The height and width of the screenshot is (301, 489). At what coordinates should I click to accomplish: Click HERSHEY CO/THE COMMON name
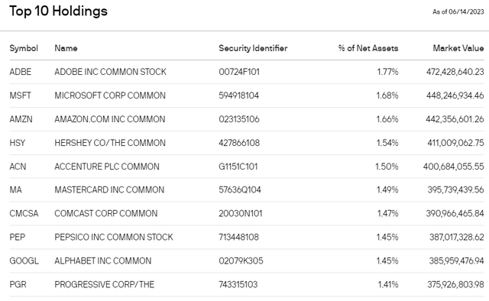(x=110, y=143)
